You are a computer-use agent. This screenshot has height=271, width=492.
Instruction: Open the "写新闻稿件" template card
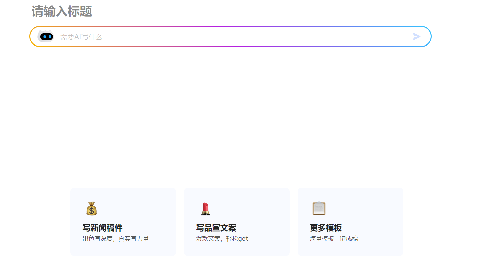123,222
